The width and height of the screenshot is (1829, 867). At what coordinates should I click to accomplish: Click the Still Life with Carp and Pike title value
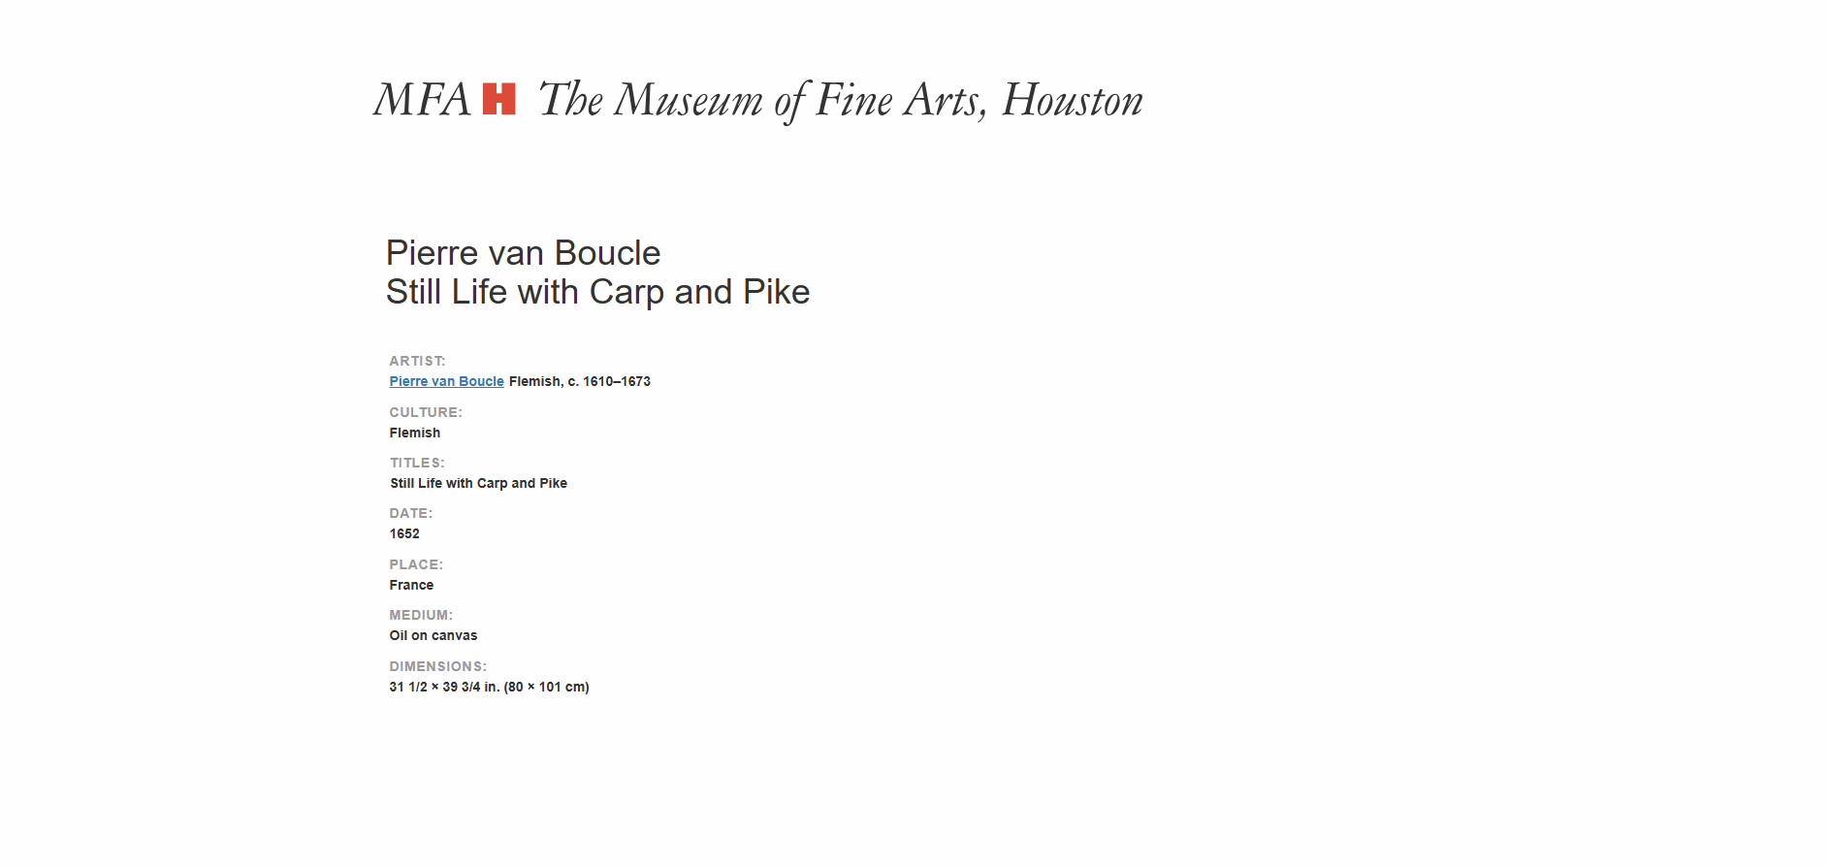(x=478, y=483)
